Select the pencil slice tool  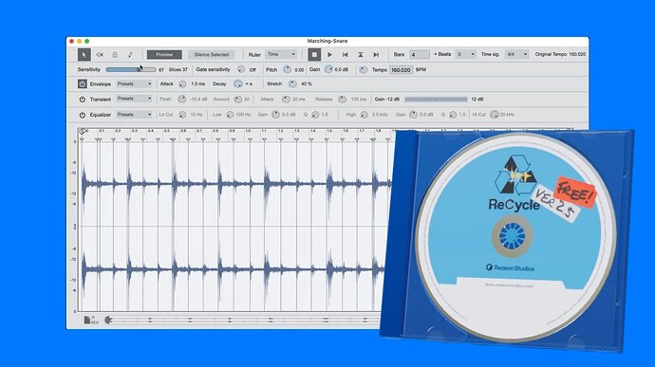click(x=130, y=54)
